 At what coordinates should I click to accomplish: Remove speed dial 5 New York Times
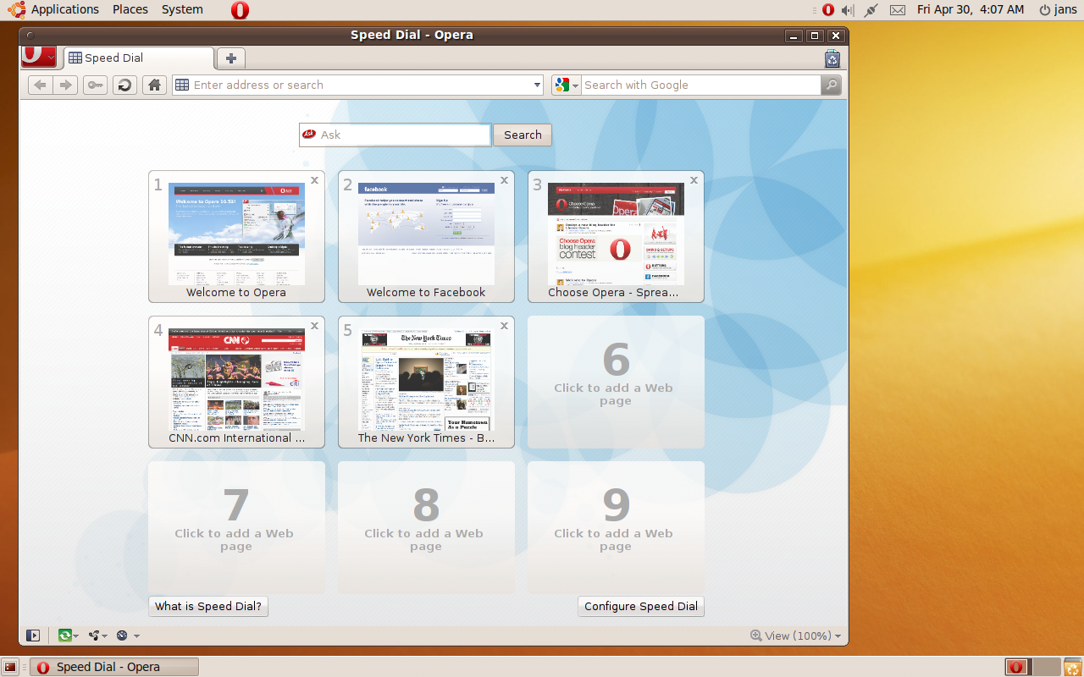tap(504, 326)
